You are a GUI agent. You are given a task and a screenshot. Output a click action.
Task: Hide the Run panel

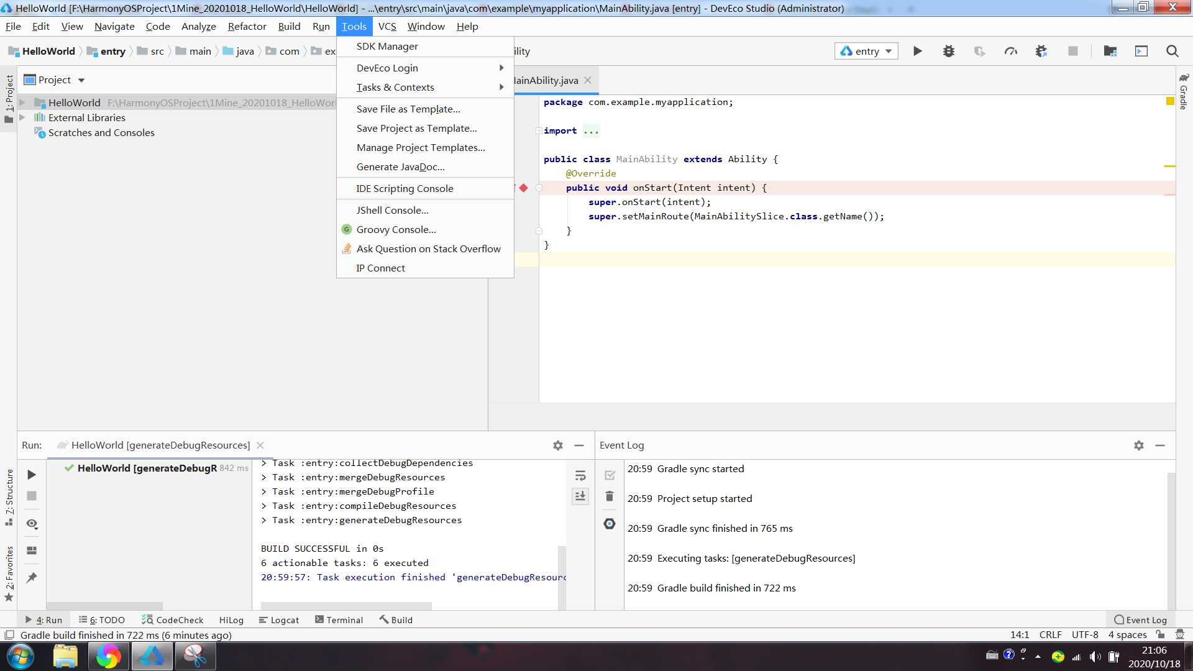tap(579, 445)
